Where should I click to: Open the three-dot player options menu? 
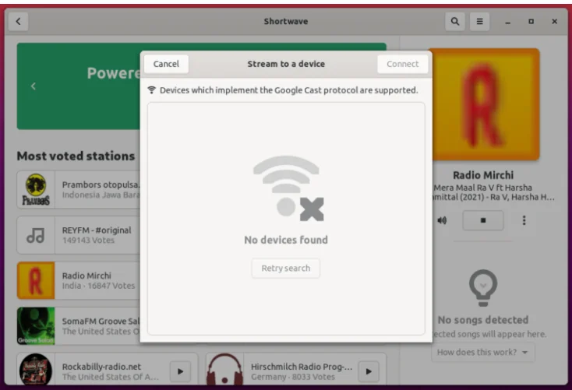(524, 220)
